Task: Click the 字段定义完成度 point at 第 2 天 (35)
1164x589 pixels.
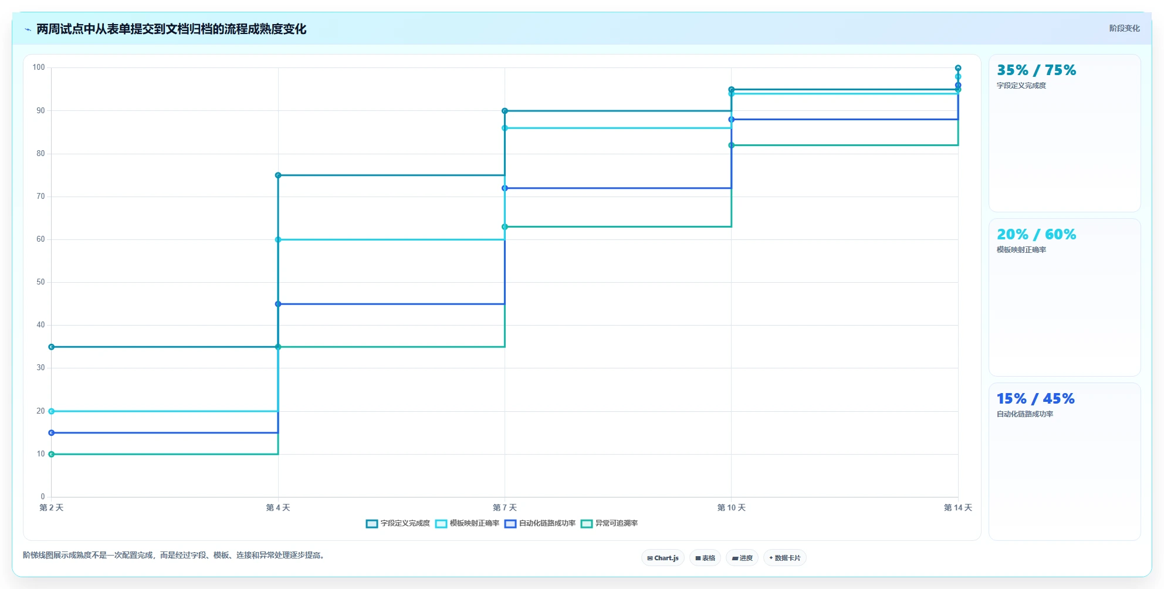Action: [x=52, y=347]
